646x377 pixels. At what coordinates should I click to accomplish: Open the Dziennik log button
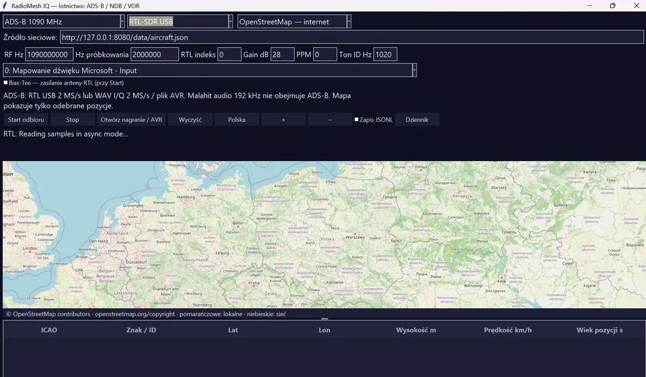tap(417, 119)
